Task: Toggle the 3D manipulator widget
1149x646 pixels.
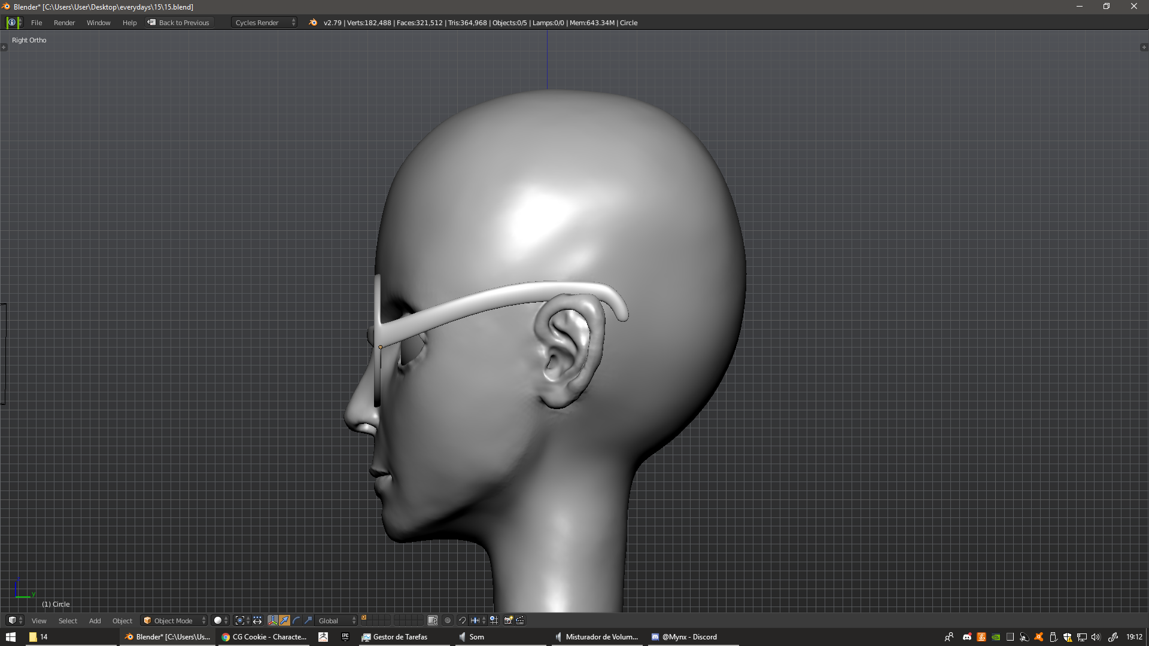Action: pos(273,620)
